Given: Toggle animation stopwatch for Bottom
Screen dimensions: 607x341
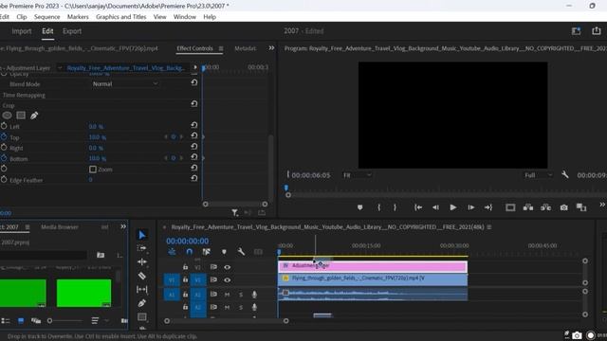Looking at the screenshot, I should tap(4, 158).
